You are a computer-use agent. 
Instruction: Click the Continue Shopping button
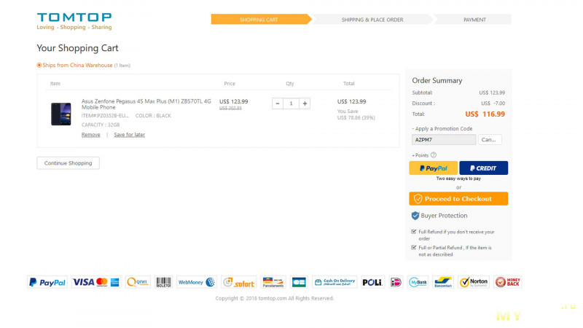[68, 163]
